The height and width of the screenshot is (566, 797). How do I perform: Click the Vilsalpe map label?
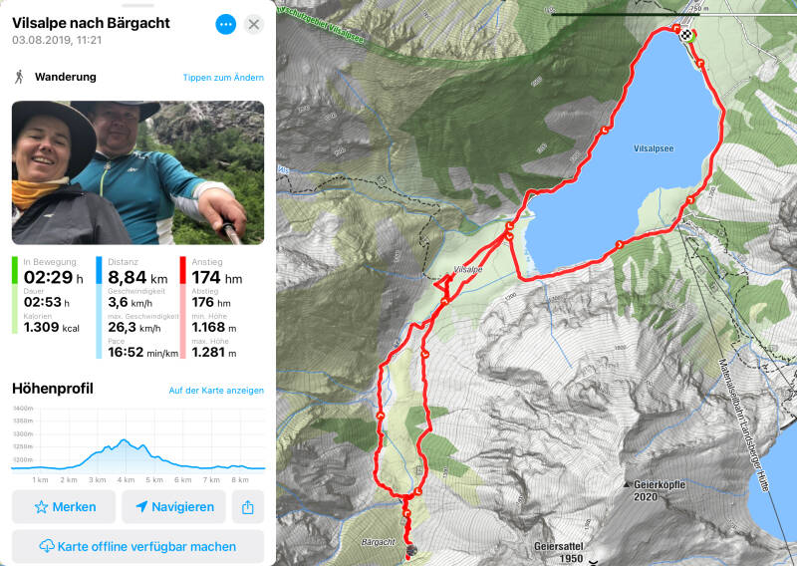tap(467, 269)
